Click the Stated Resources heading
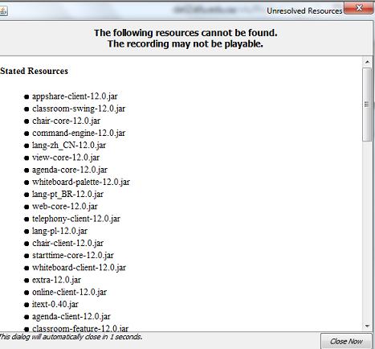375x349 pixels. [x=34, y=71]
